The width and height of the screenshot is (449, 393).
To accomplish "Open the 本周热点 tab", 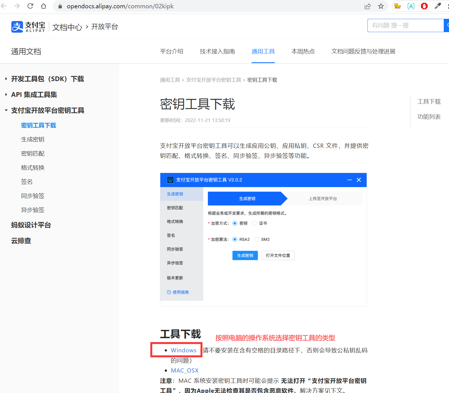I will (303, 51).
